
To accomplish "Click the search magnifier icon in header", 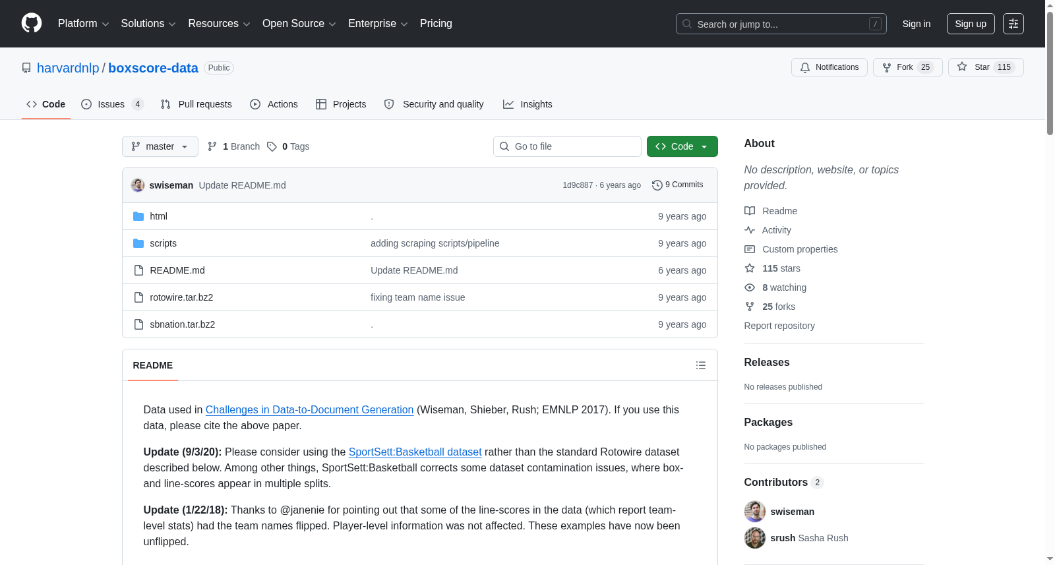I will click(x=687, y=24).
